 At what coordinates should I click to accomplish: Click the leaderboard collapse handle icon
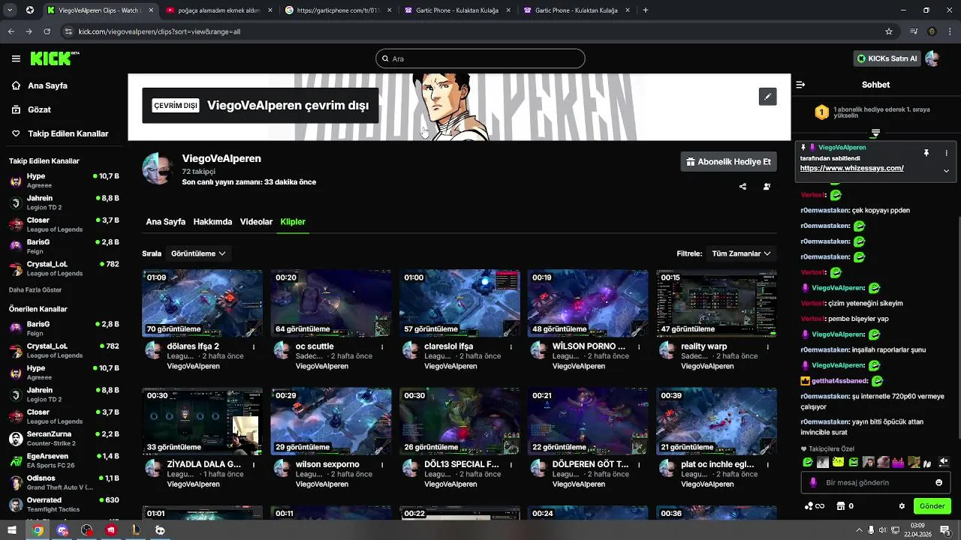coord(875,133)
